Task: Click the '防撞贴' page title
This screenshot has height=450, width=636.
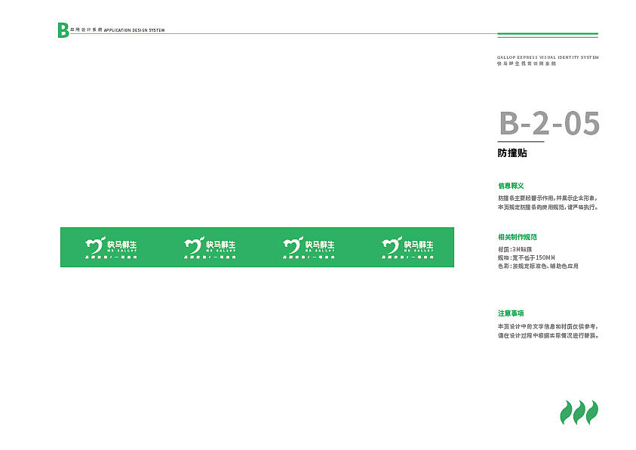Action: point(512,153)
